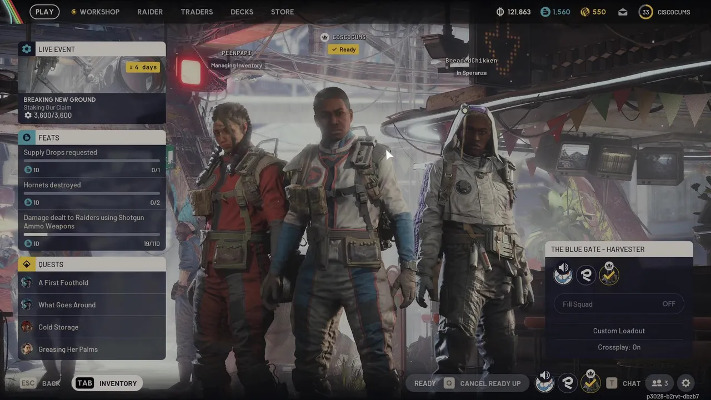Click the level 33 player badge
This screenshot has width=711, height=400.
click(645, 12)
